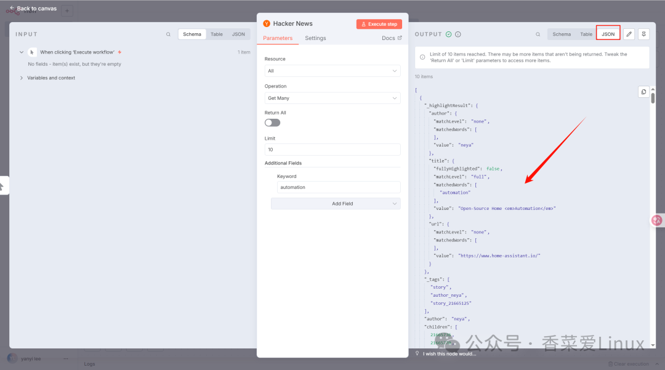This screenshot has width=665, height=370.
Task: Click the '1 item' count label
Action: (244, 52)
